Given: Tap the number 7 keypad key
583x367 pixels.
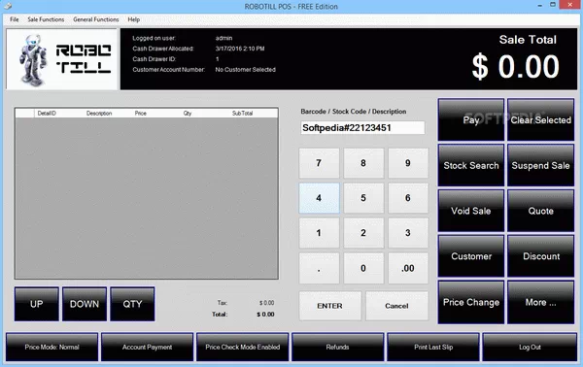Looking at the screenshot, I should 319,163.
